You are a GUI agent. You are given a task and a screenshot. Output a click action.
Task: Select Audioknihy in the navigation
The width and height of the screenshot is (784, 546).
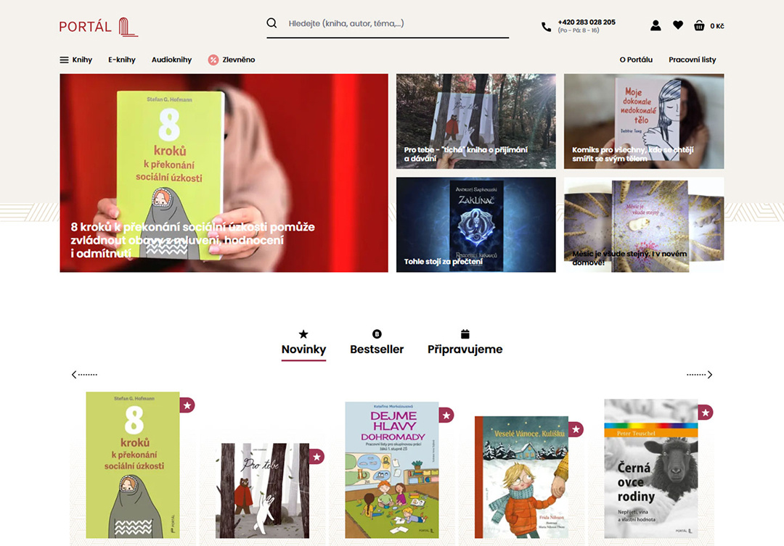click(x=171, y=59)
